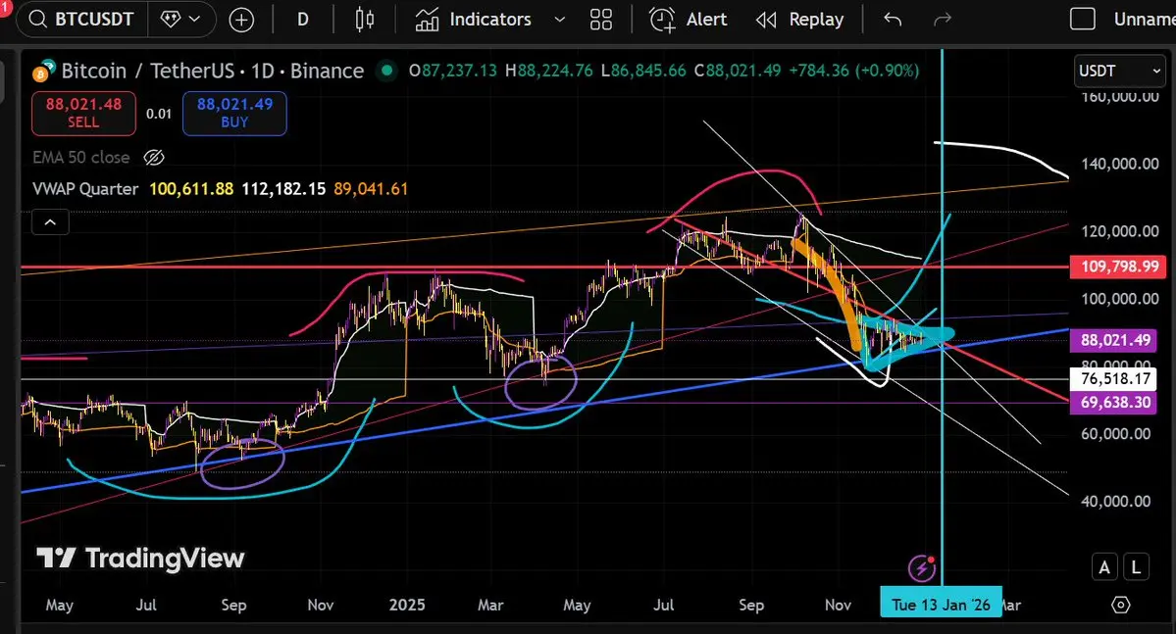Open the Unnamed layout name
The width and height of the screenshot is (1176, 634).
tap(1145, 20)
